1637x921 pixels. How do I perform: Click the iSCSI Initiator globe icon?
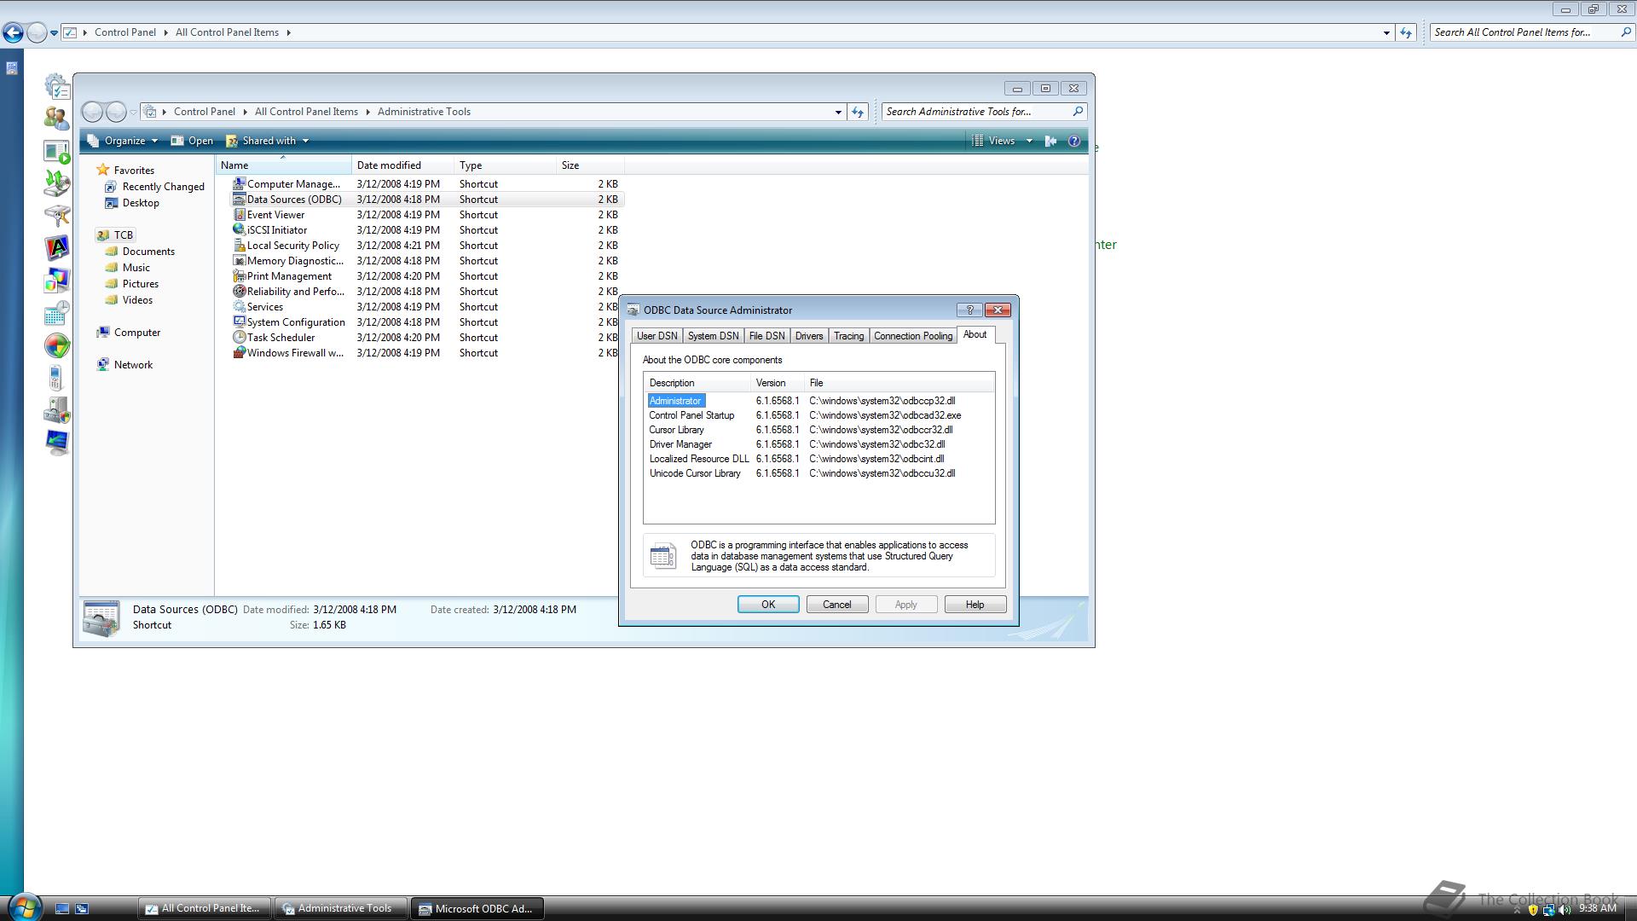pyautogui.click(x=240, y=230)
